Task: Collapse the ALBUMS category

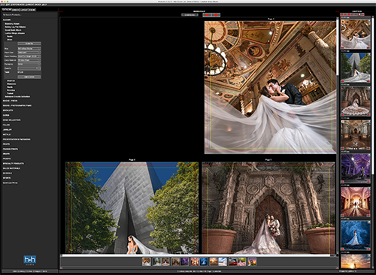Action: tap(7, 20)
